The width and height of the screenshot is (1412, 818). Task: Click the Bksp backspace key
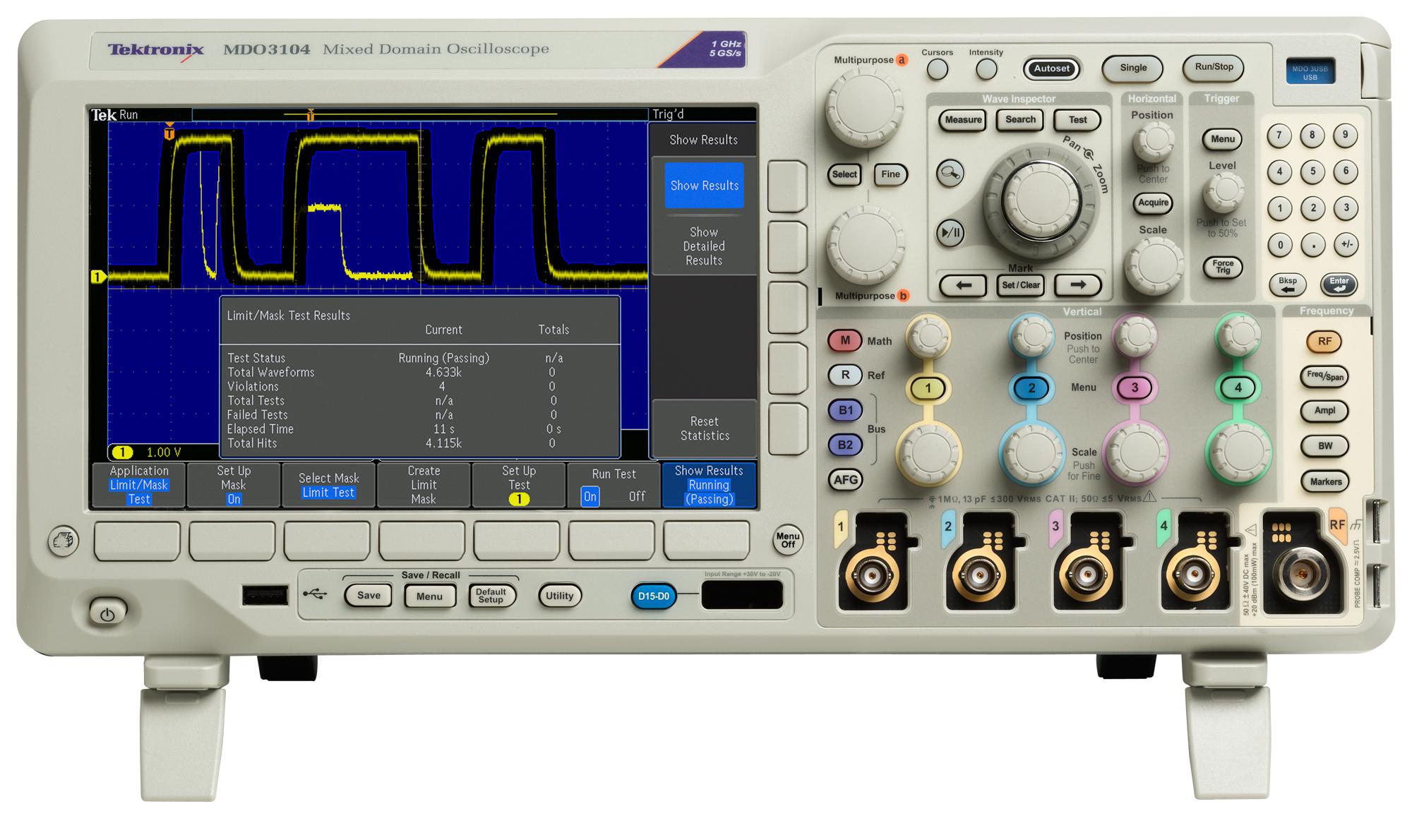coord(1287,284)
